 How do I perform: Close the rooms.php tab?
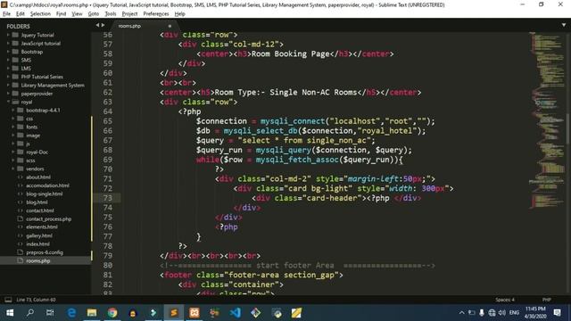170,26
